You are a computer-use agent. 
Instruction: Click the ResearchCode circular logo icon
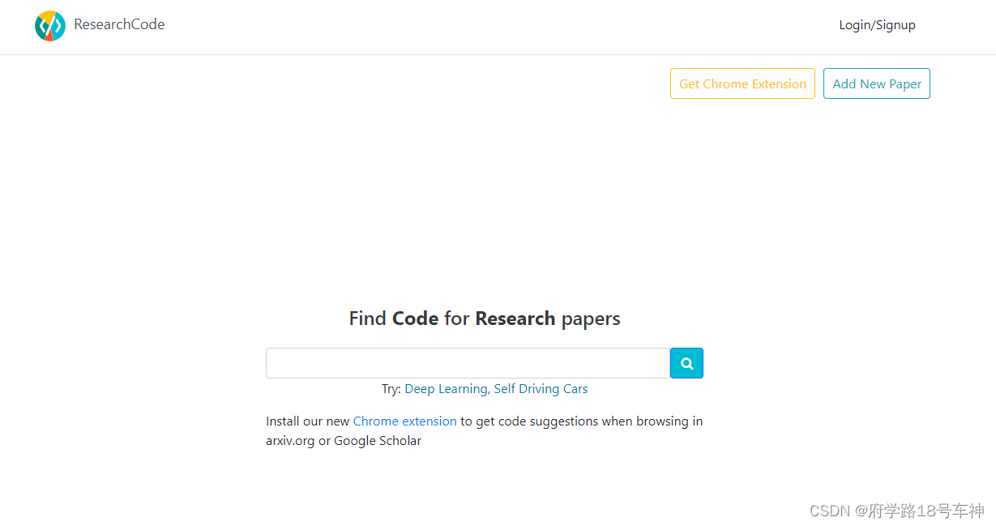pyautogui.click(x=49, y=26)
